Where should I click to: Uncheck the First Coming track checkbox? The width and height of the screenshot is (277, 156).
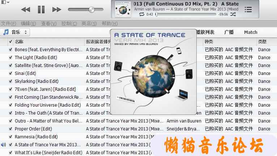[x=10, y=97]
